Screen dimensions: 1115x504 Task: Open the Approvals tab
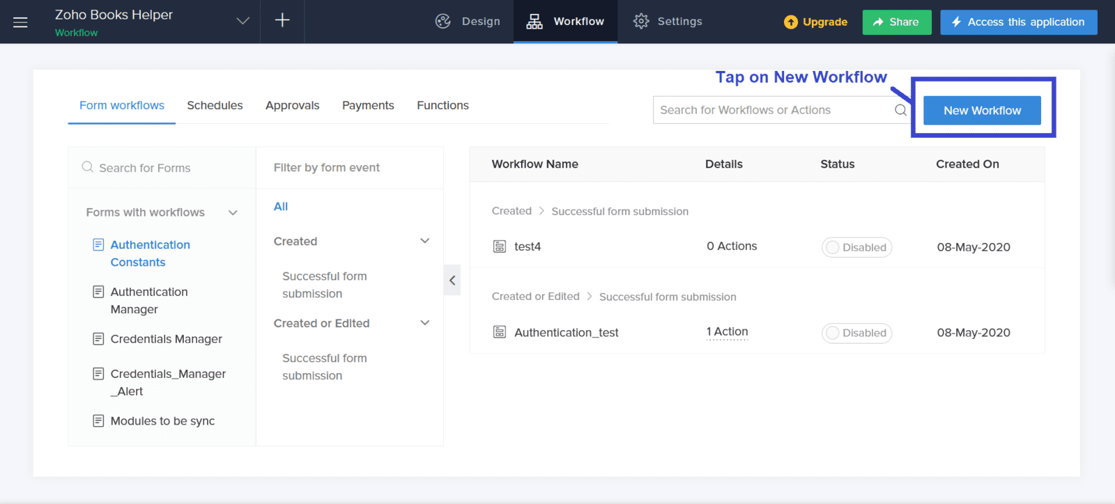[293, 105]
